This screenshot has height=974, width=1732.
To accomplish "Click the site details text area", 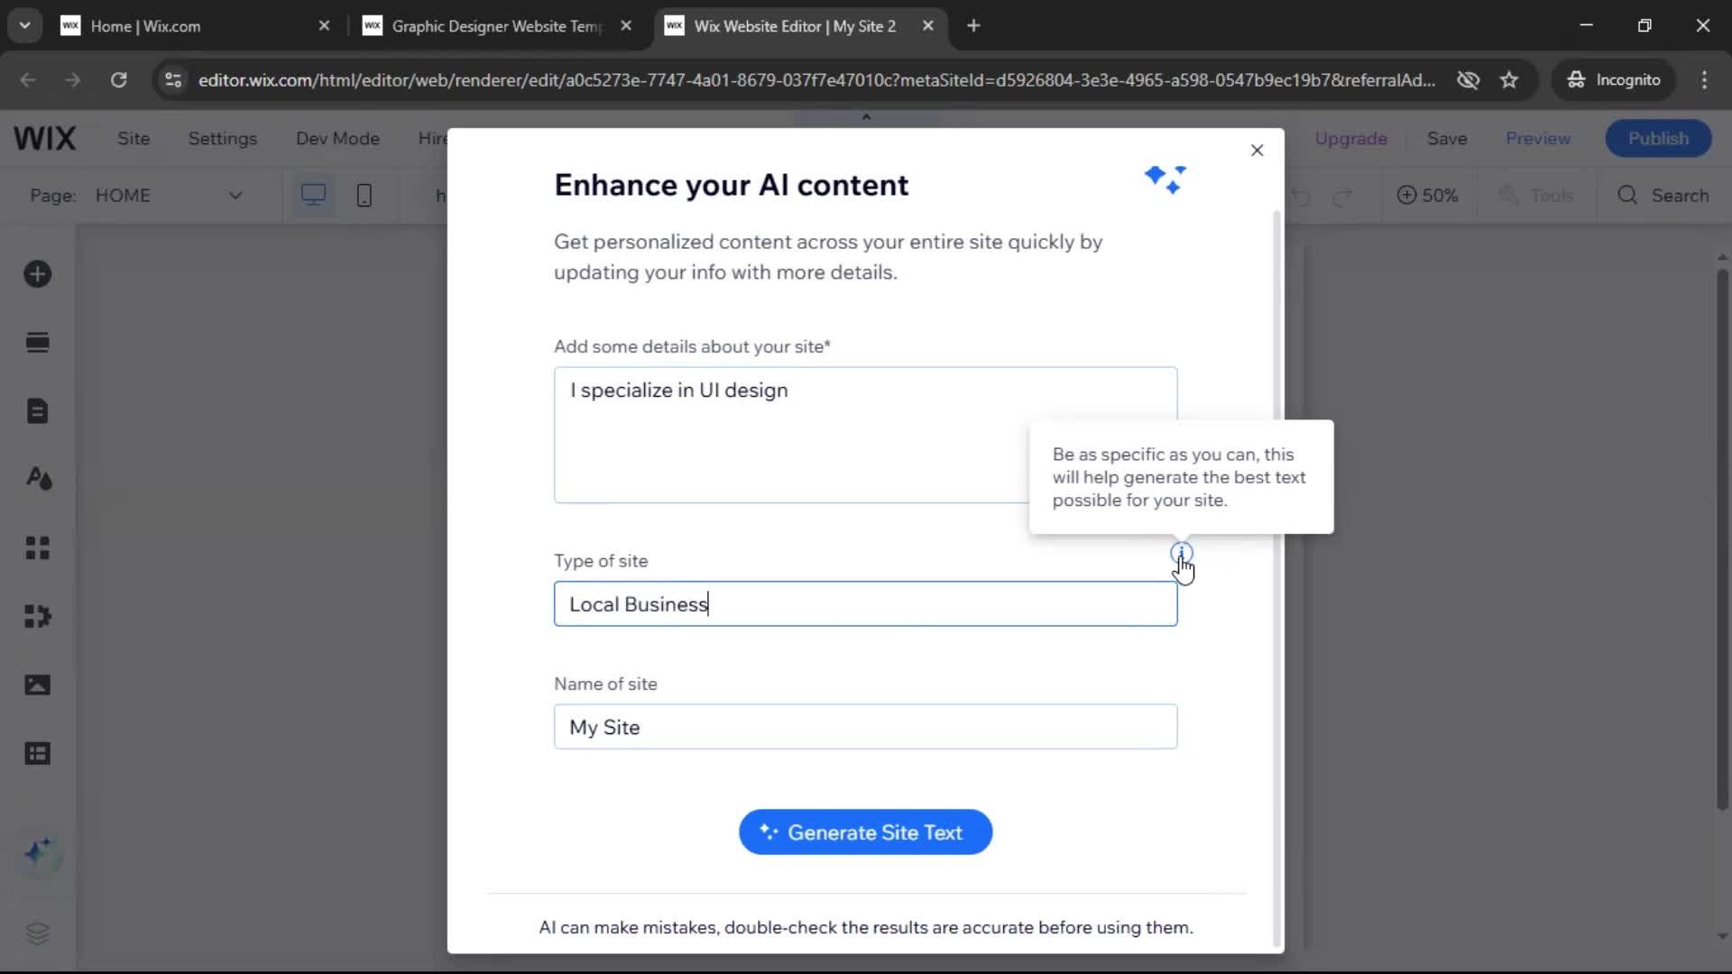I will [x=865, y=435].
